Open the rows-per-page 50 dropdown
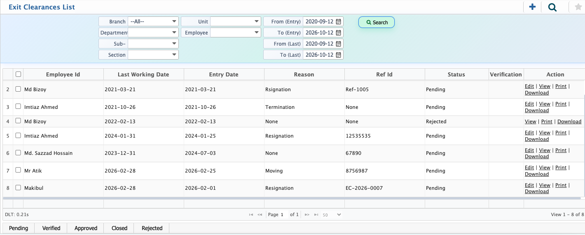Screen dimensions: 585x235 coord(332,214)
